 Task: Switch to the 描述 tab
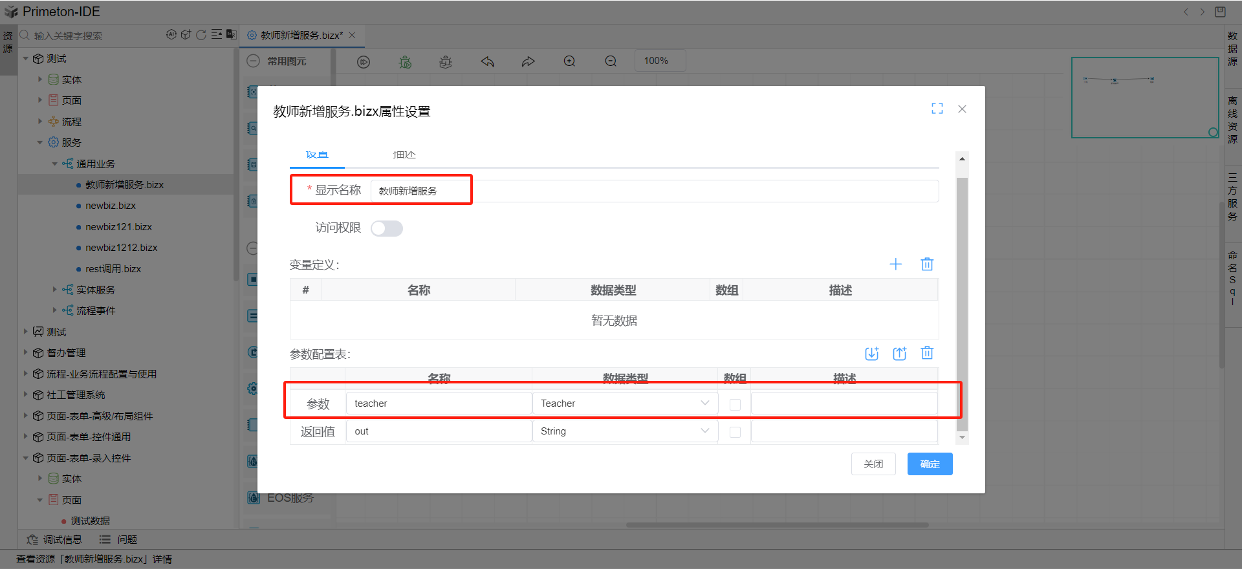point(404,155)
